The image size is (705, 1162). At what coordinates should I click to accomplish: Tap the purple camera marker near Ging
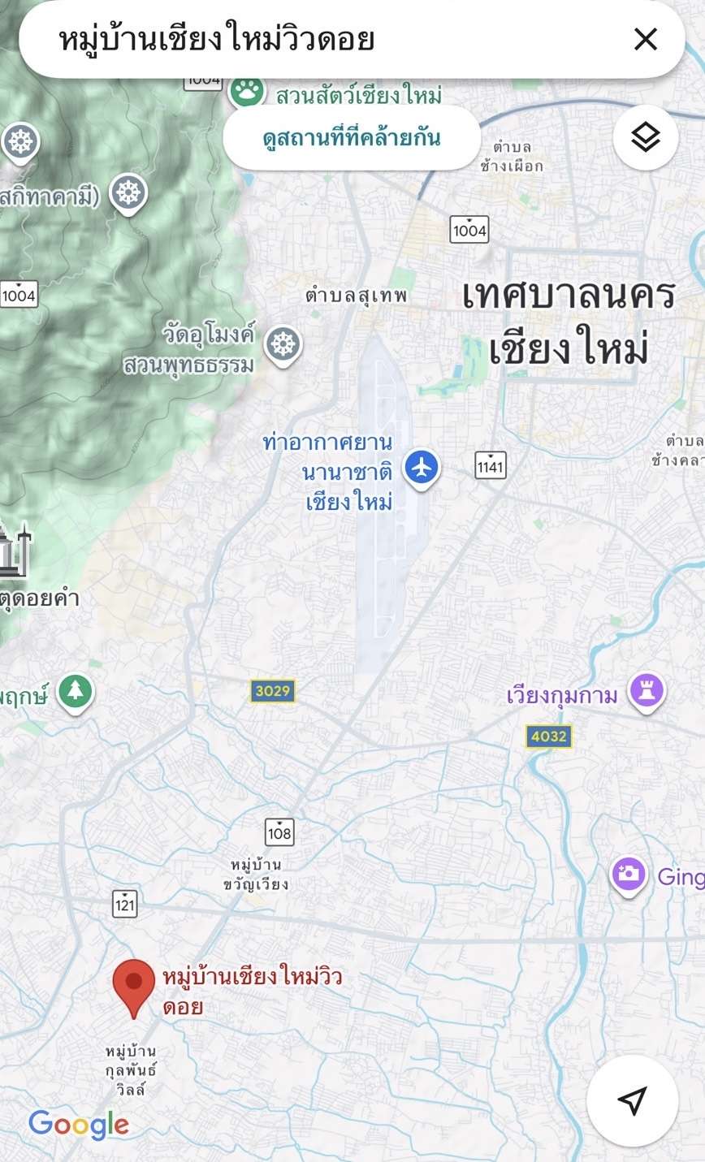click(x=629, y=875)
